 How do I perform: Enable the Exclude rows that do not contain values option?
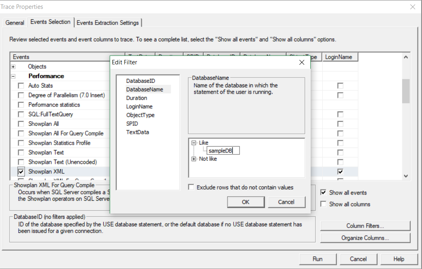[x=192, y=187]
